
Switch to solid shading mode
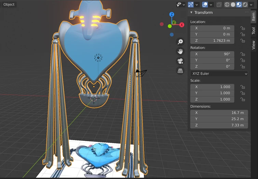tap(233, 4)
